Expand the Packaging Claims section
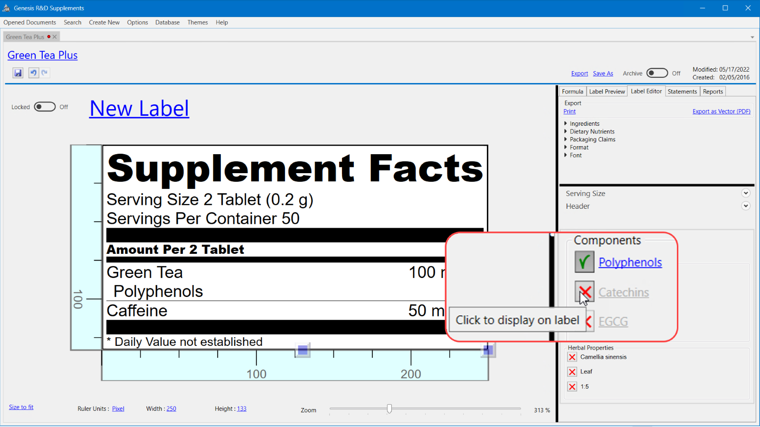 coord(566,139)
